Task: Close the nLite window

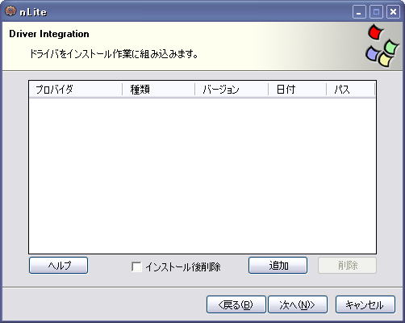Action: 393,12
